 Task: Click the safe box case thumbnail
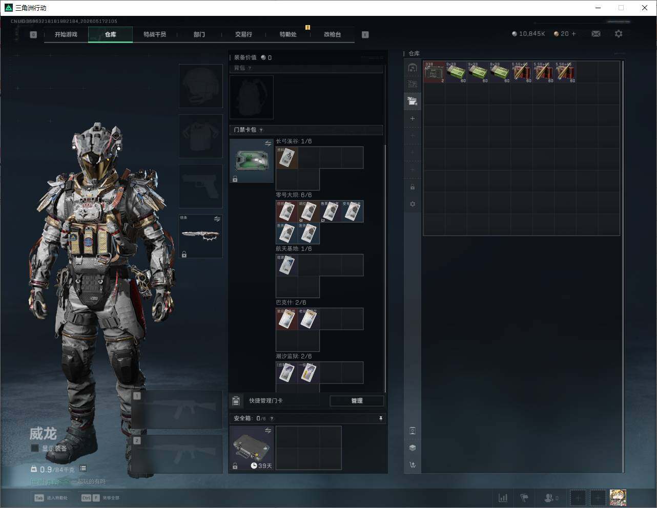click(x=252, y=448)
